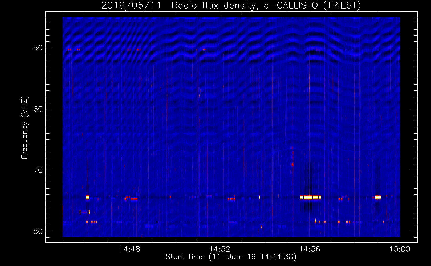Click the 'Frequency (MHZ)' axis label

tap(25, 128)
